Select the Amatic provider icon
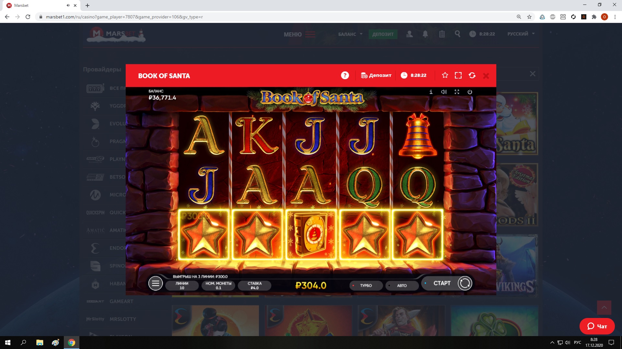This screenshot has width=622, height=349. 95,230
